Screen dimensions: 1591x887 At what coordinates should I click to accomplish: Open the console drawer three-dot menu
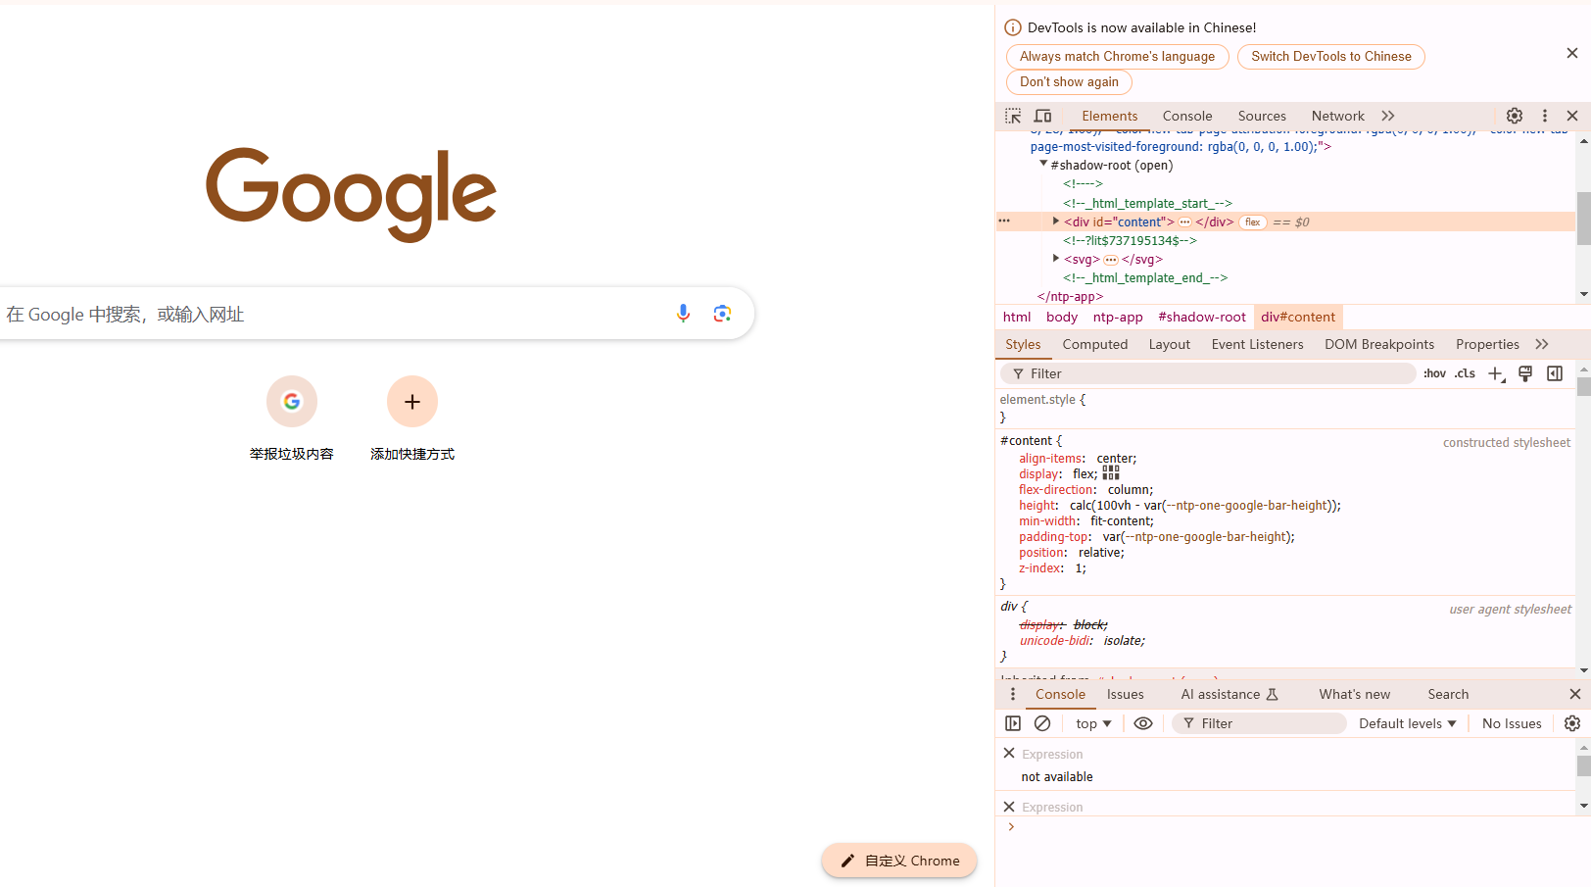coord(1013,694)
